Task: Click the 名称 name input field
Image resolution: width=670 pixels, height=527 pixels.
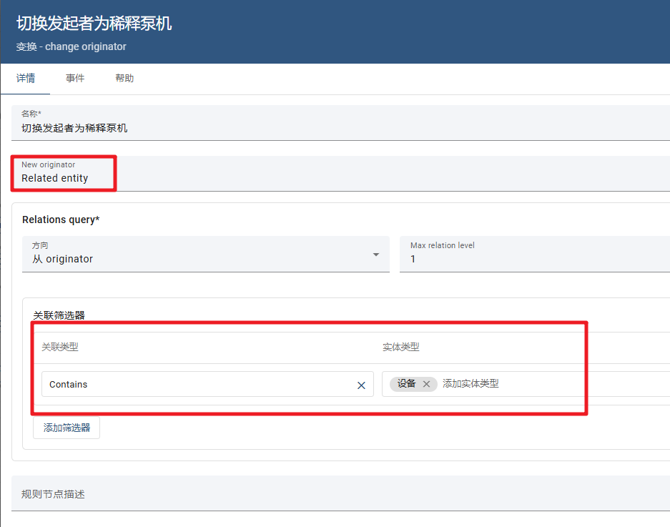Action: pyautogui.click(x=340, y=123)
